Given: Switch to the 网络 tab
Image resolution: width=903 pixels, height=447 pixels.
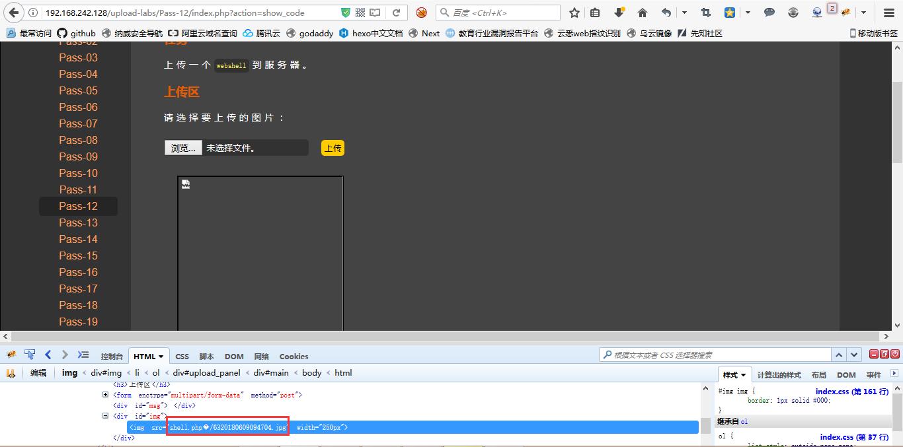Looking at the screenshot, I should (262, 357).
